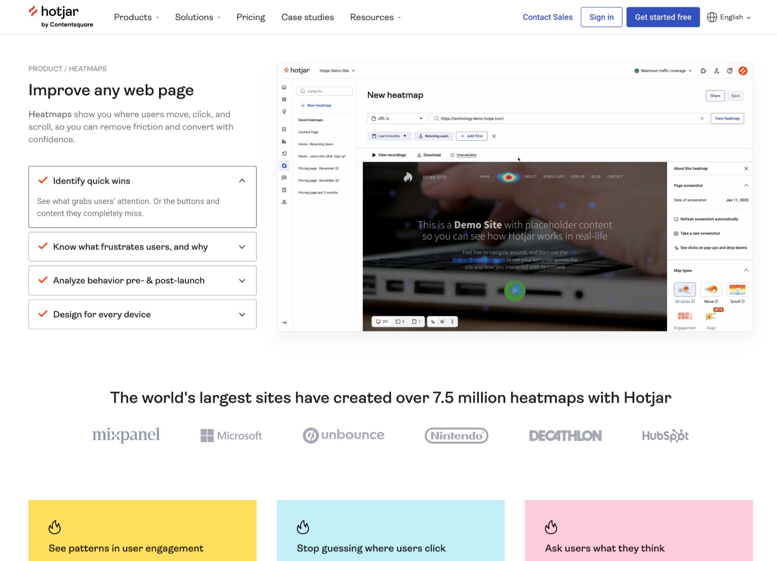Select the All clicks map type
This screenshot has width=777, height=561.
(x=684, y=293)
